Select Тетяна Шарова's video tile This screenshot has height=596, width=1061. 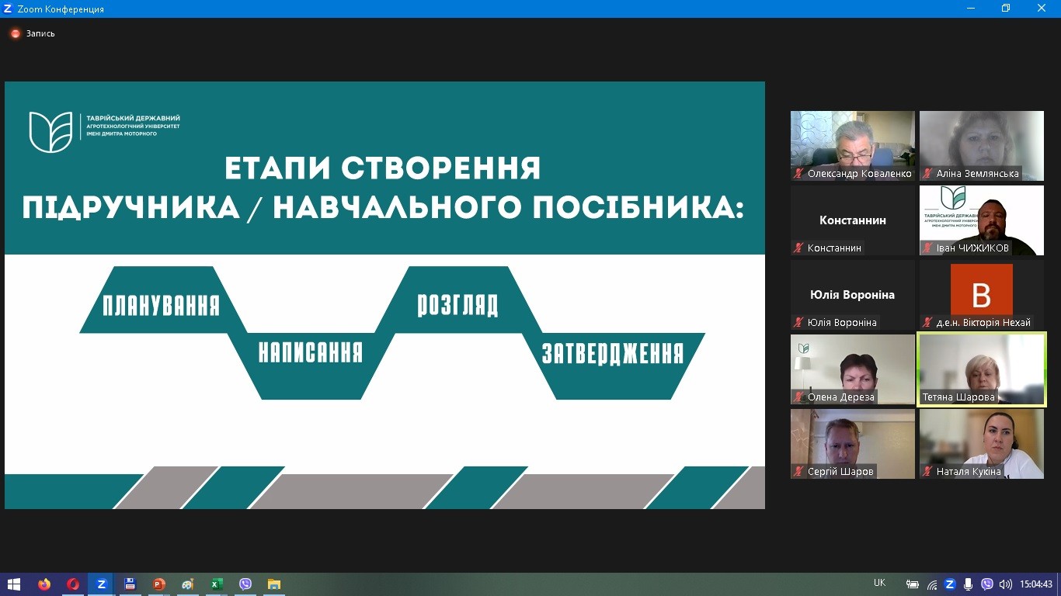click(x=982, y=369)
